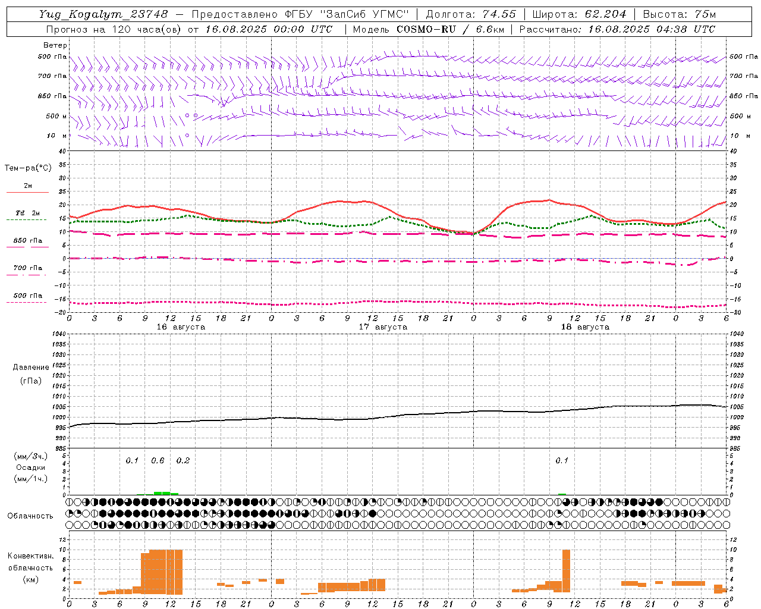Screen dimensions: 761x609
Task: Click the (мм/1ч.) precipitation unit label
Action: 30,479
